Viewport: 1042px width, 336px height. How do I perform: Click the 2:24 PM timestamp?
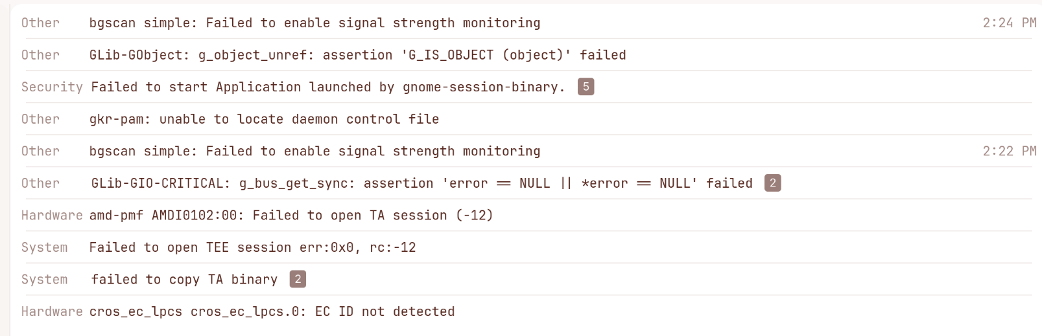1010,23
